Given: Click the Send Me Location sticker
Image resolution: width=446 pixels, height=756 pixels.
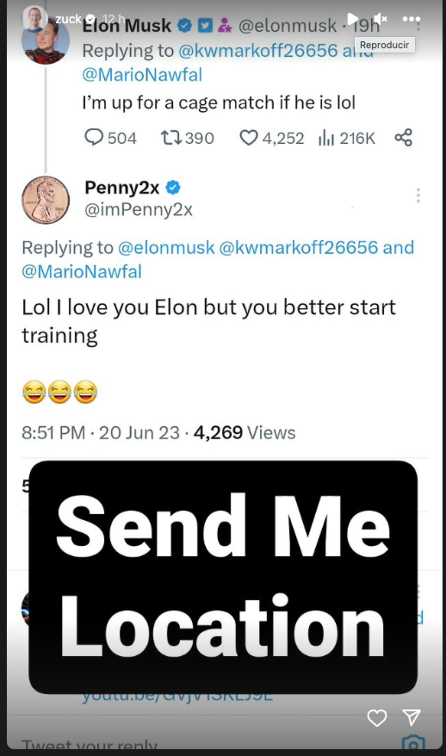Looking at the screenshot, I should (223, 577).
